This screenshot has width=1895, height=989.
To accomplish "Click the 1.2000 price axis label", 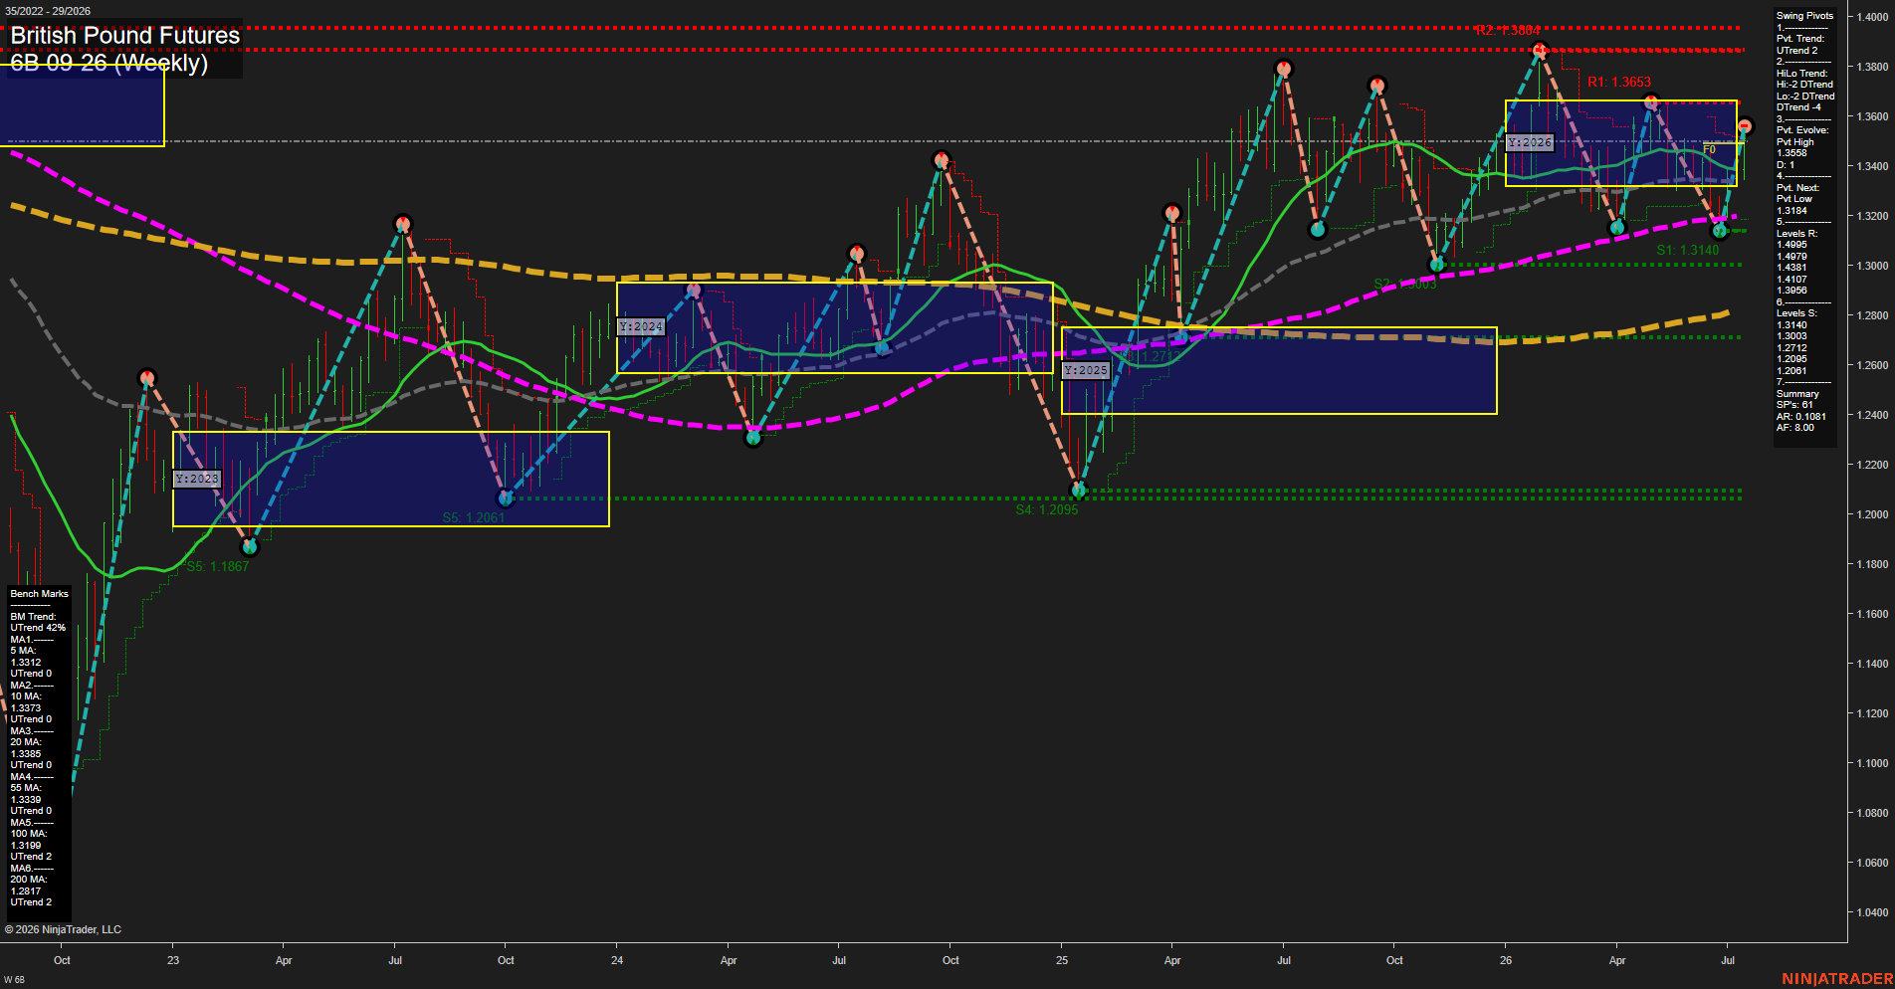I will tap(1872, 514).
